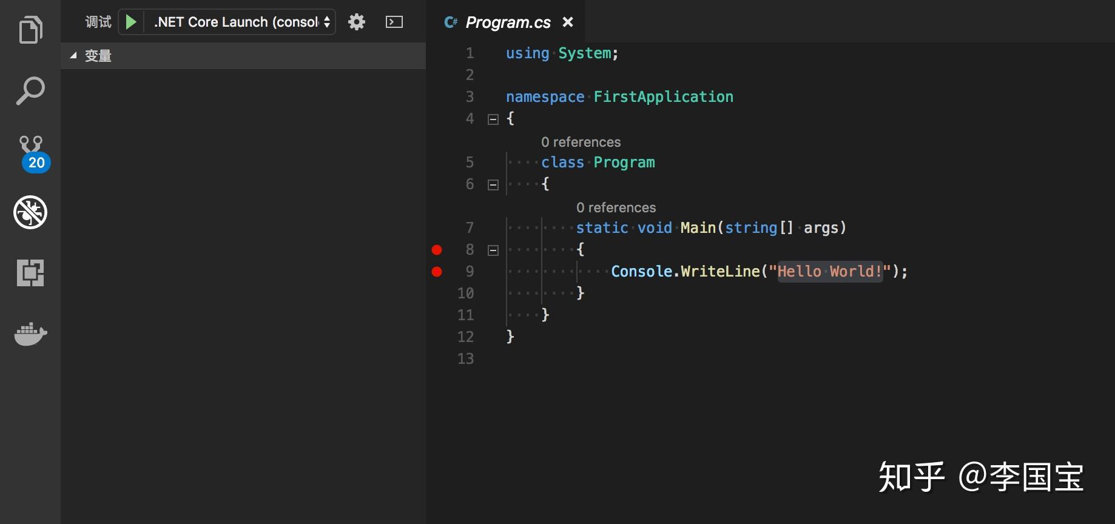
Task: Open the .NET Core Launch configuration dropdown
Action: click(x=241, y=22)
